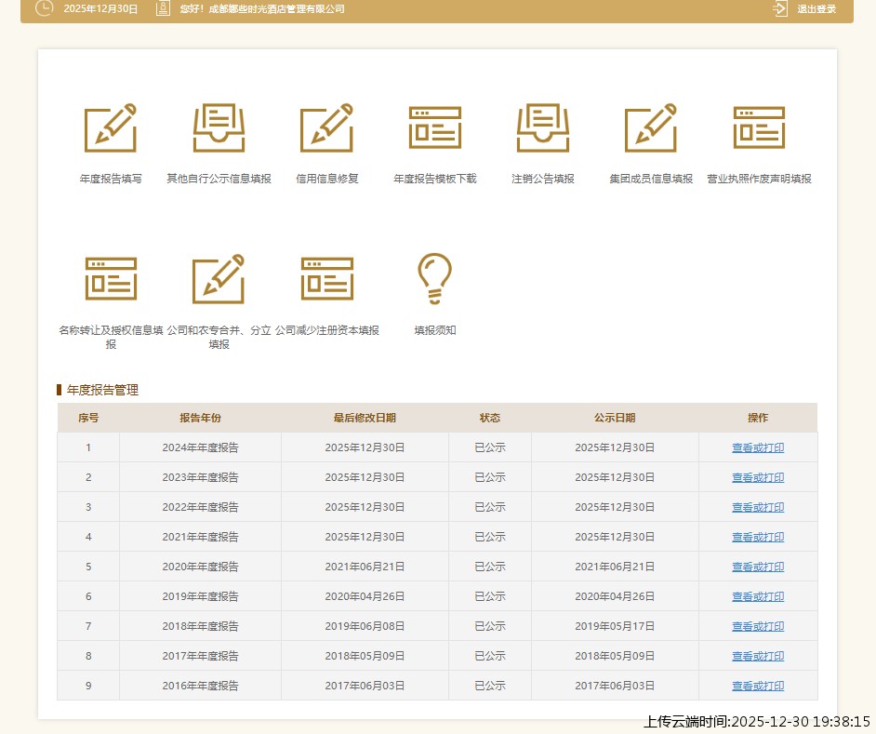This screenshot has width=876, height=734.
Task: Open the 年度报告填写 pencil icon
Action: tap(111, 128)
